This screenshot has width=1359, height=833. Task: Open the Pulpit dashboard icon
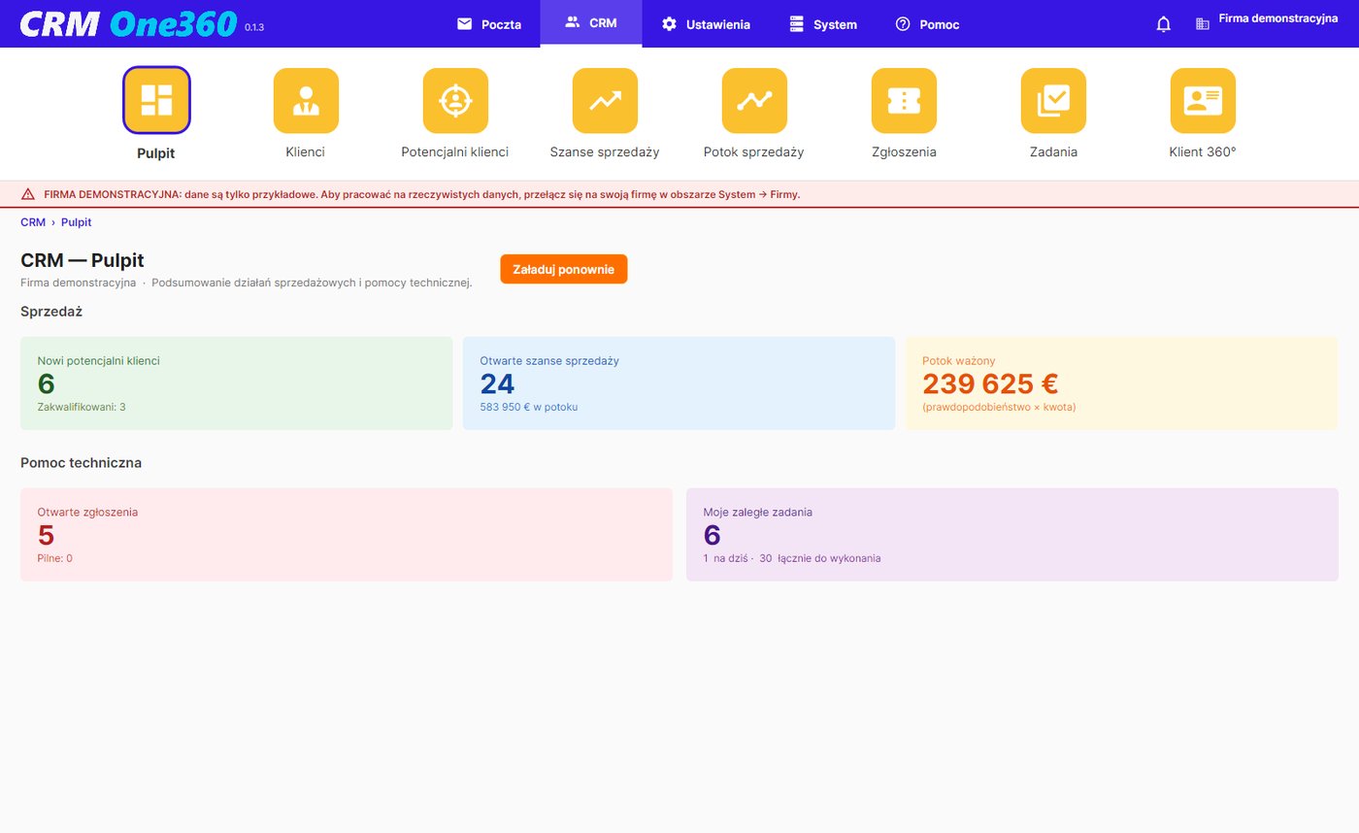click(156, 100)
